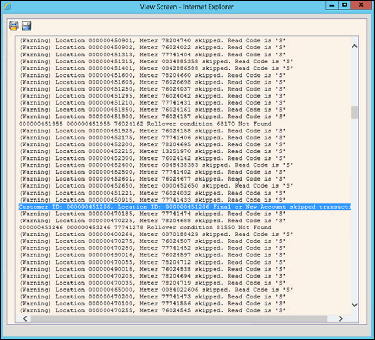Minimize the View Screen window
Image resolution: width=375 pixels, height=340 pixels.
[x=332, y=5]
